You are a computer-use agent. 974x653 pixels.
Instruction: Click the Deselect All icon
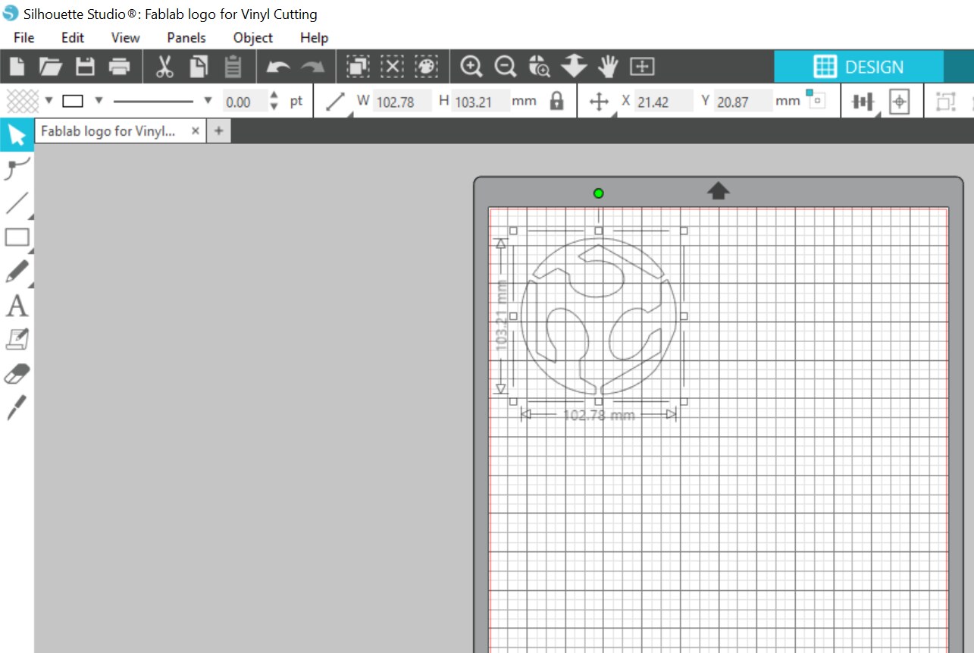point(392,67)
